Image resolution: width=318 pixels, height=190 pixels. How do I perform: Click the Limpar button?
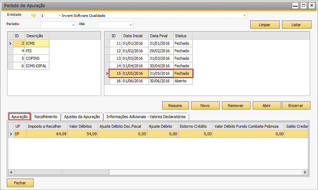point(265,25)
